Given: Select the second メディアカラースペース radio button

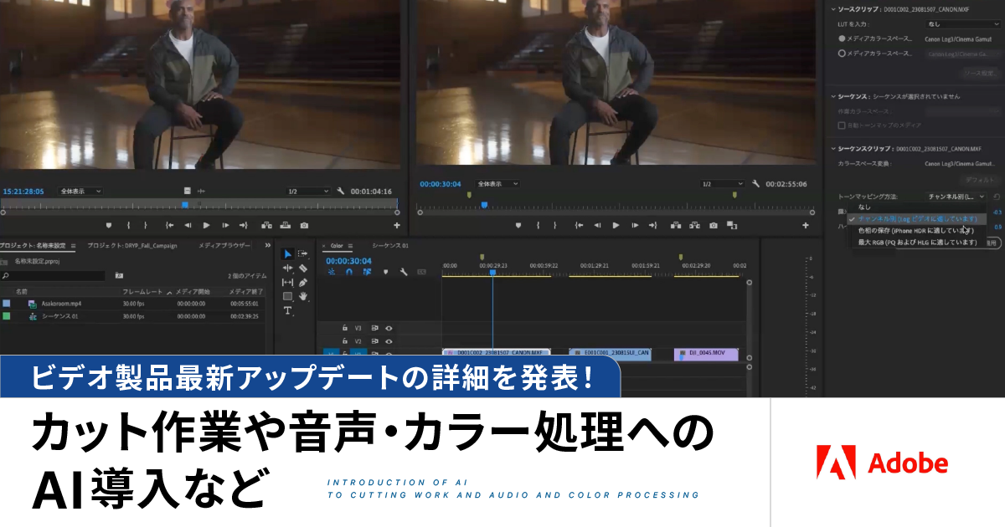Looking at the screenshot, I should click(x=843, y=53).
